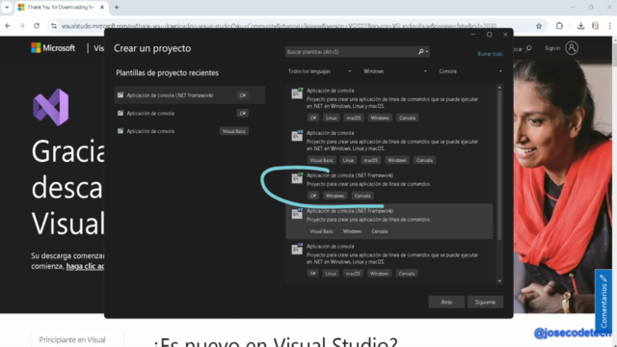This screenshot has height=347, width=617.
Task: Click the Microsoft logo on webpage
Action: pos(53,48)
